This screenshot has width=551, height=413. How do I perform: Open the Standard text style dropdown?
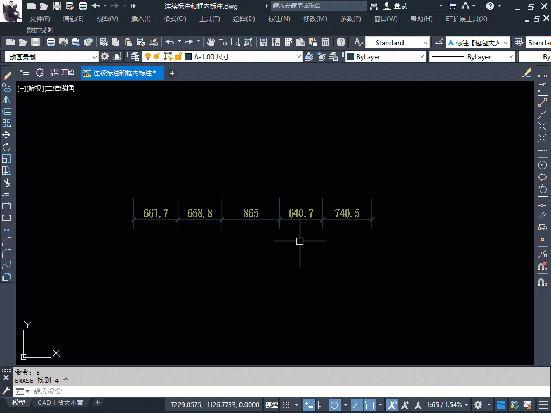pos(398,42)
